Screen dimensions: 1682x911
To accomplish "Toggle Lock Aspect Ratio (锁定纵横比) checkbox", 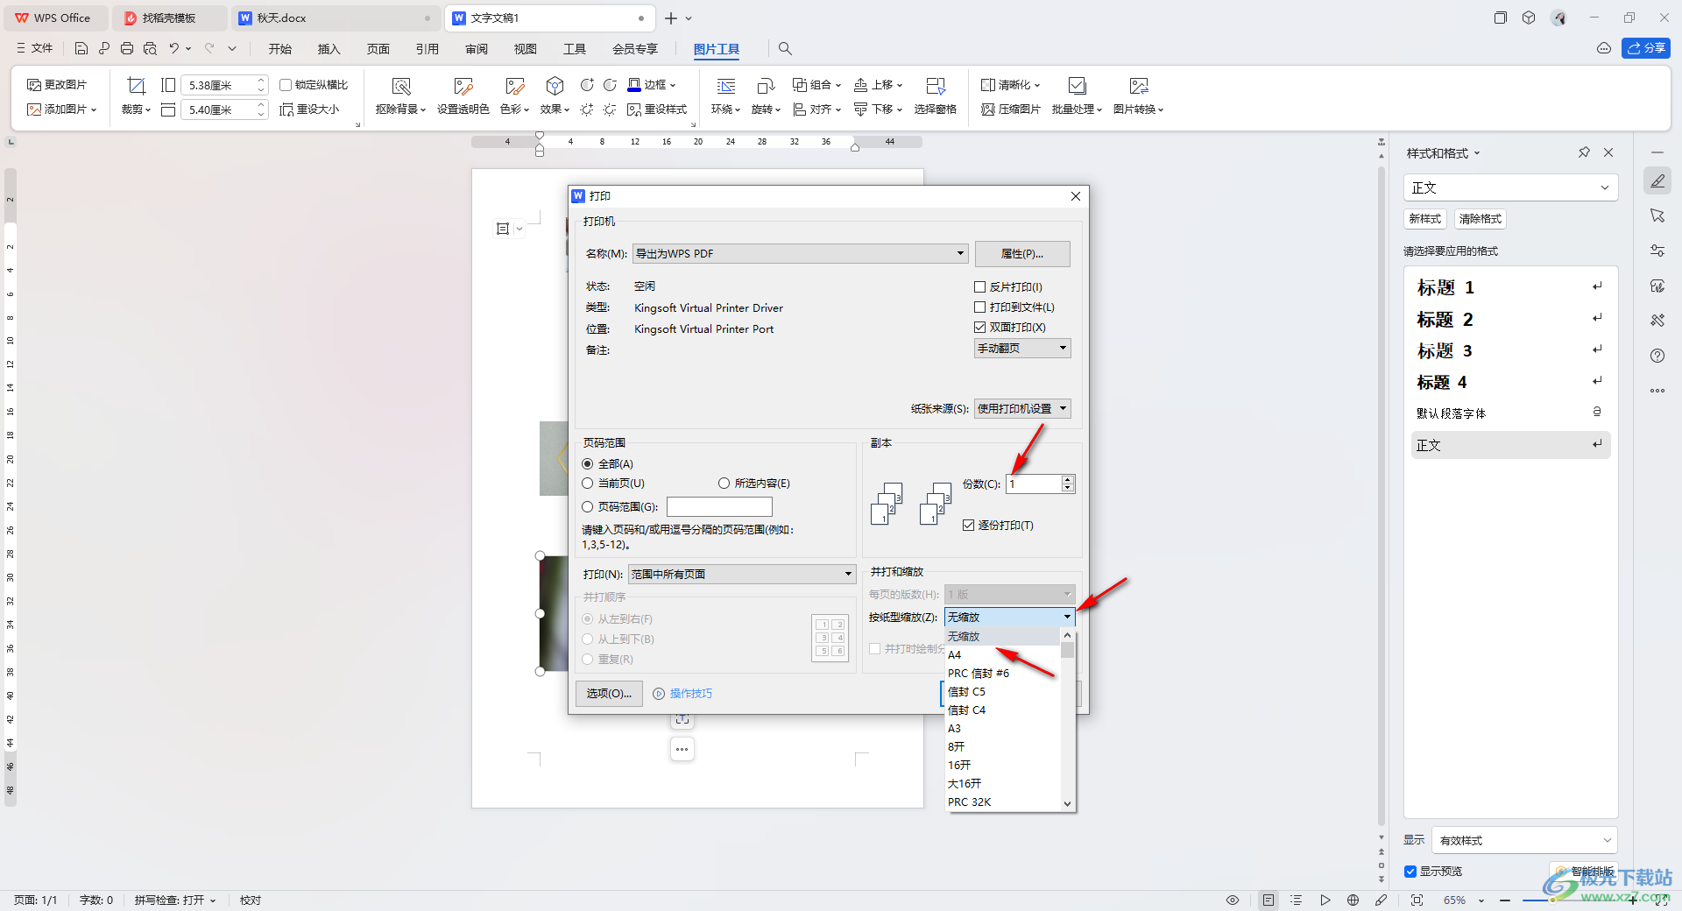I will (286, 85).
